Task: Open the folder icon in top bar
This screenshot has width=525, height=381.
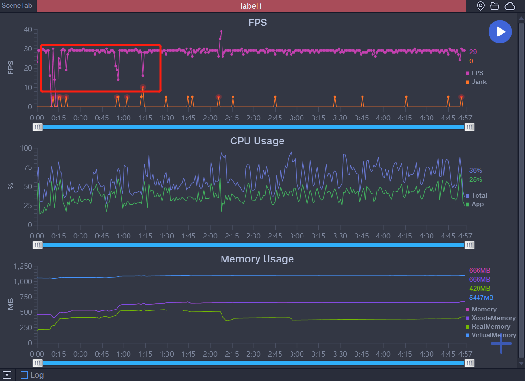Action: [494, 6]
